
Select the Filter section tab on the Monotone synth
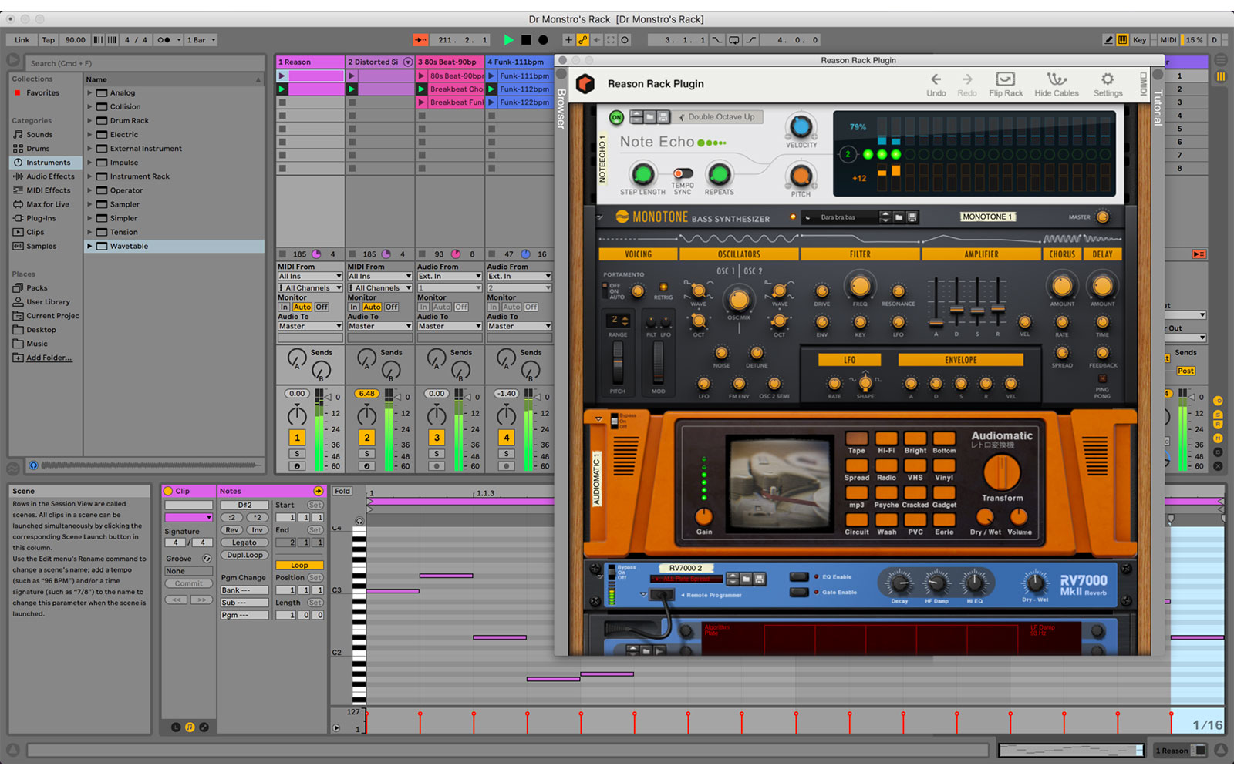[x=861, y=254]
